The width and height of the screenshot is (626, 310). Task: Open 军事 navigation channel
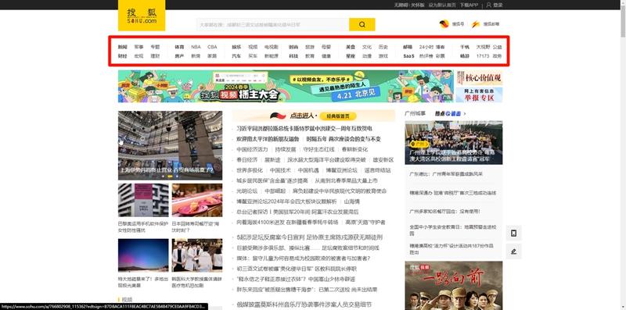[139, 47]
